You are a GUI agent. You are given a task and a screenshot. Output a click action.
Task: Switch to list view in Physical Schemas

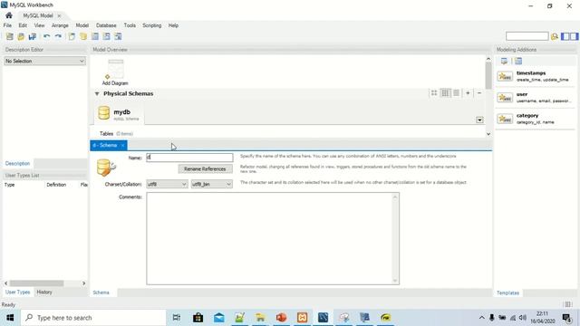pyautogui.click(x=457, y=93)
